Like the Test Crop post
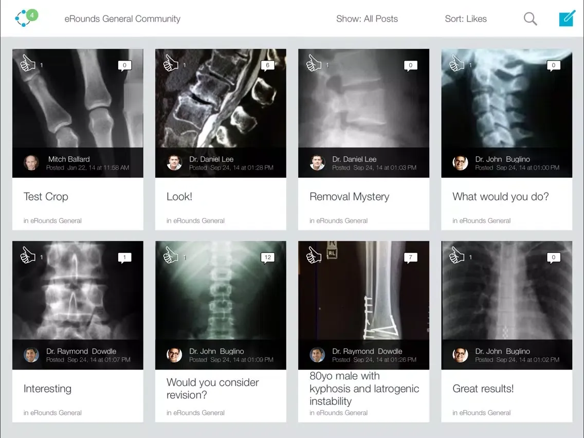584x438 pixels. (28, 64)
